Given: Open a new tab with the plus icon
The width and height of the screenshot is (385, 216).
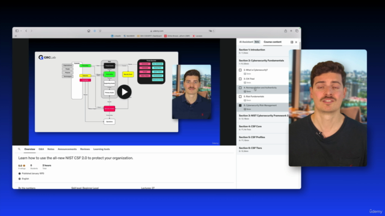Looking at the screenshot, I should (x=291, y=31).
